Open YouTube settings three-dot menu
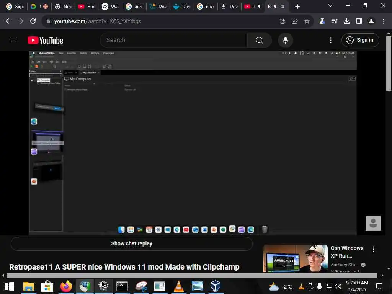Image resolution: width=392 pixels, height=294 pixels. 331,40
